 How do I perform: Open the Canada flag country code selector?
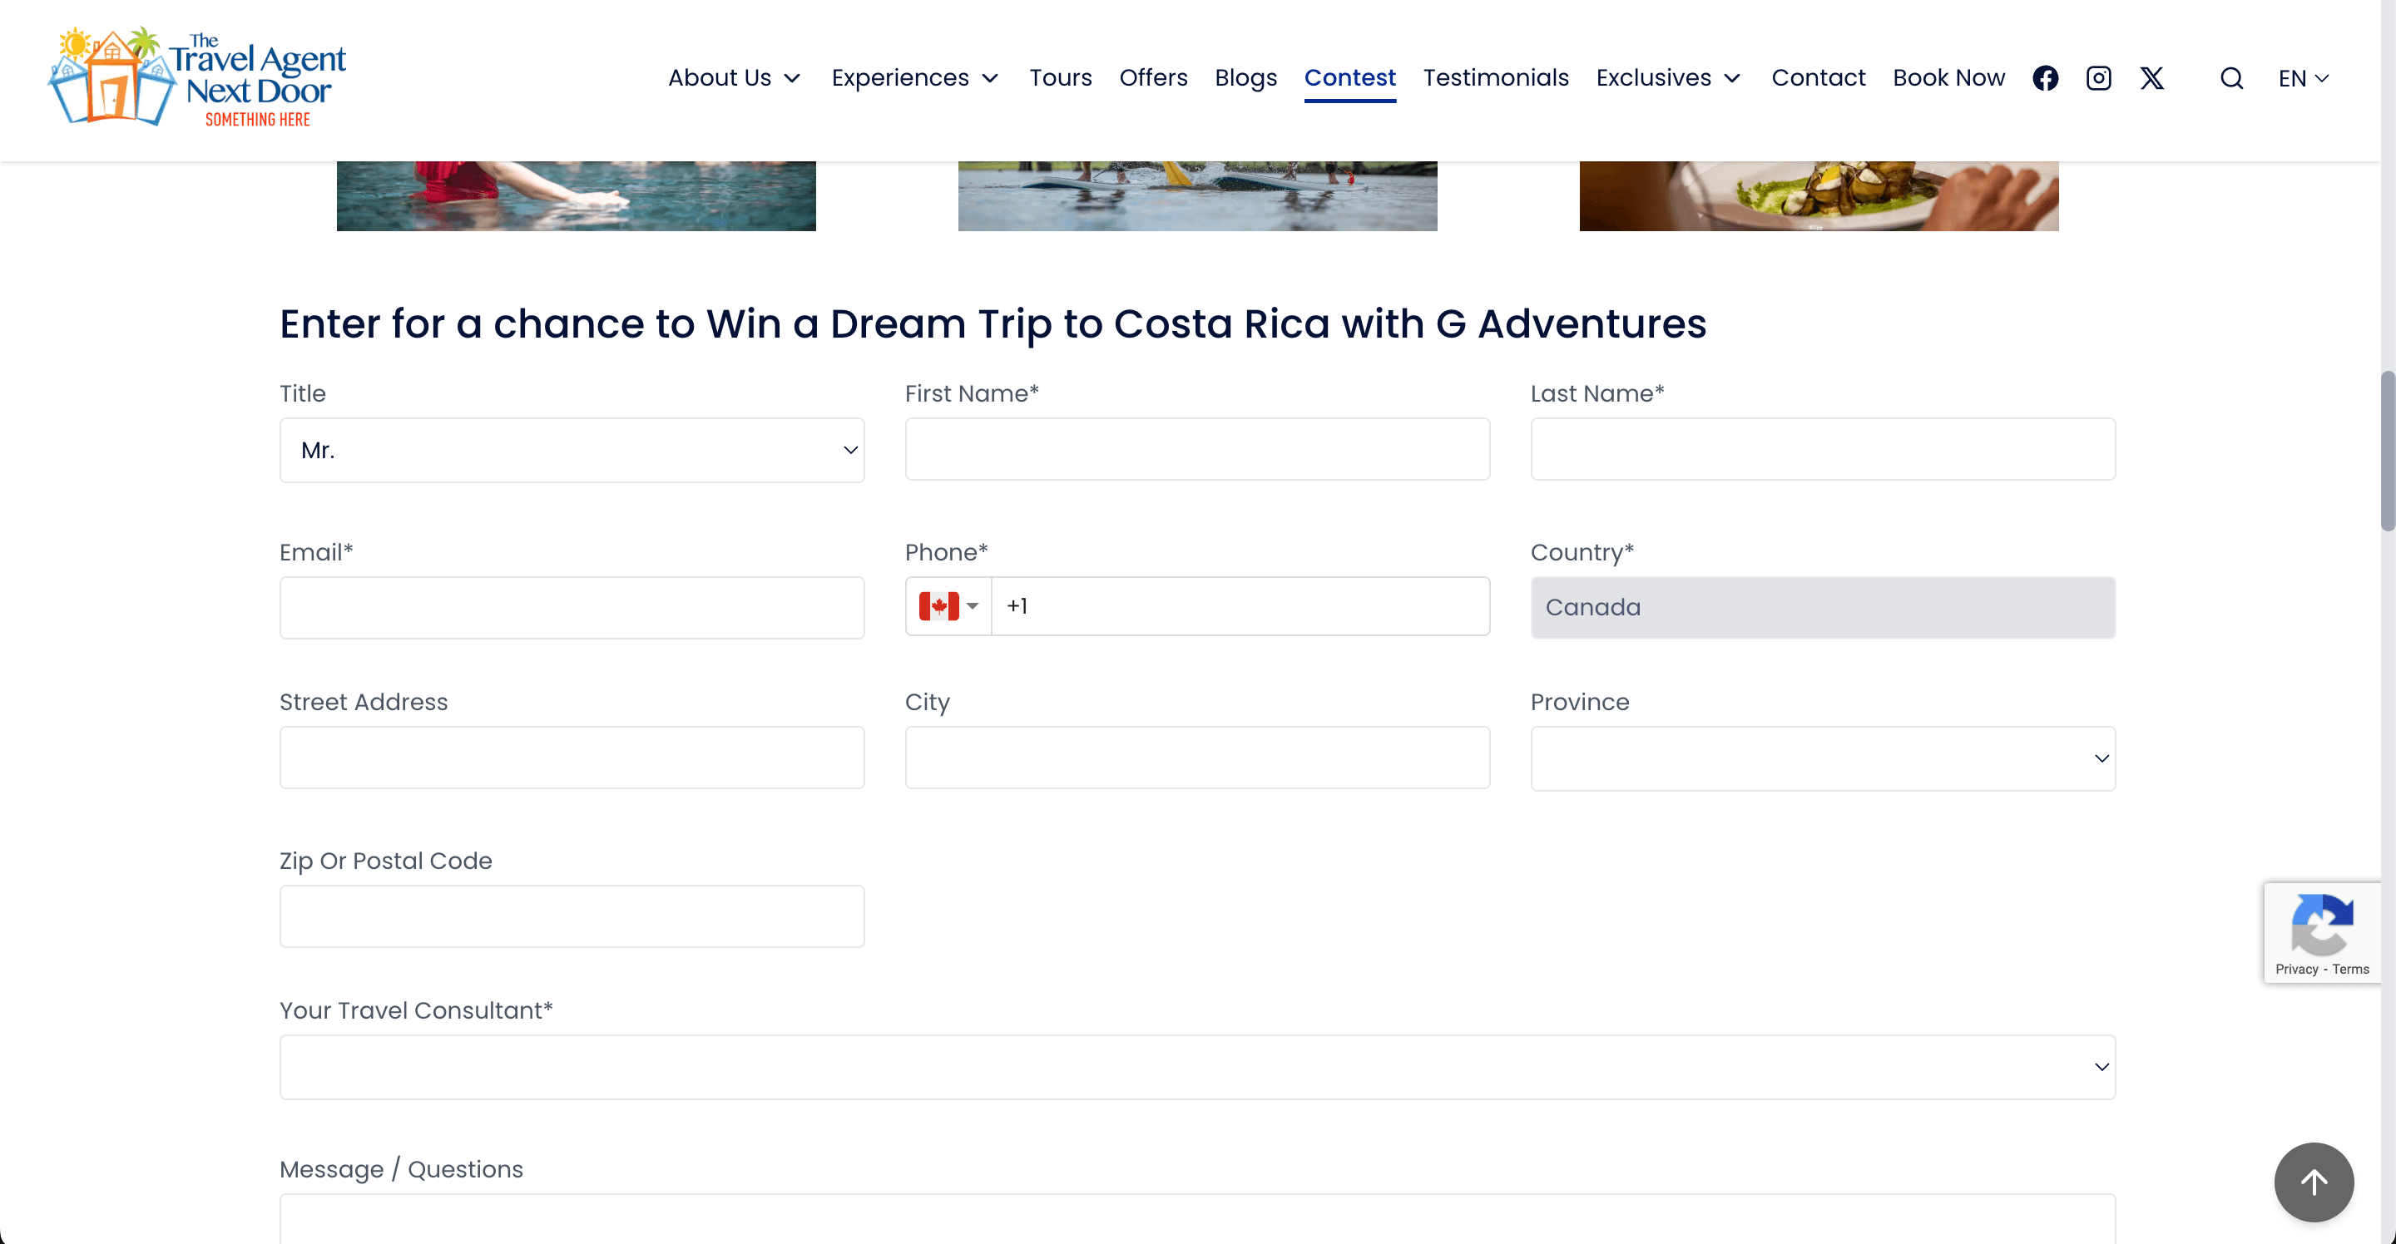[948, 606]
